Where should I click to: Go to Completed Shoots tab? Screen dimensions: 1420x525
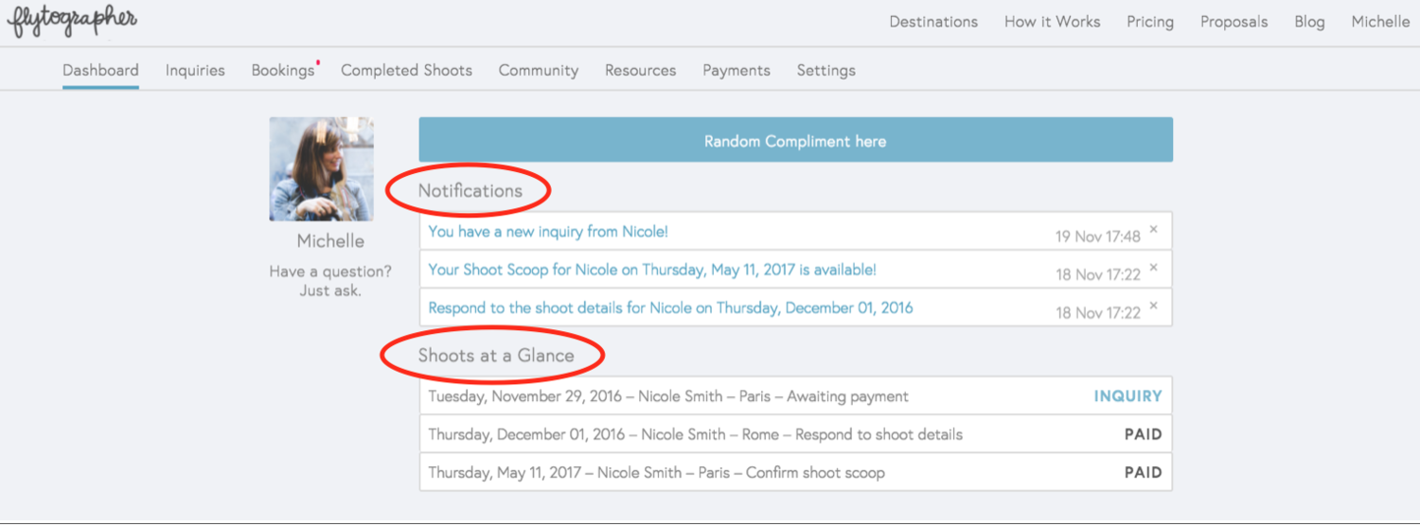point(406,70)
